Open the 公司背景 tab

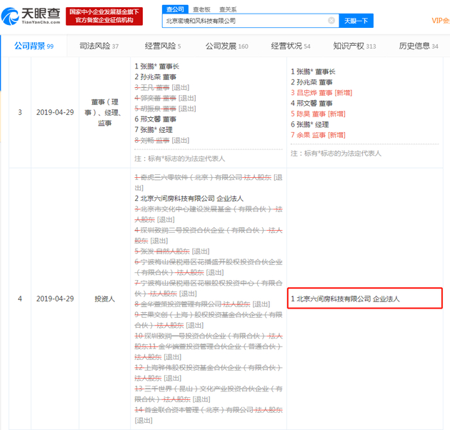tap(34, 46)
